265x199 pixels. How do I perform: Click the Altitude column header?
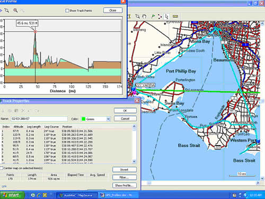19,126
